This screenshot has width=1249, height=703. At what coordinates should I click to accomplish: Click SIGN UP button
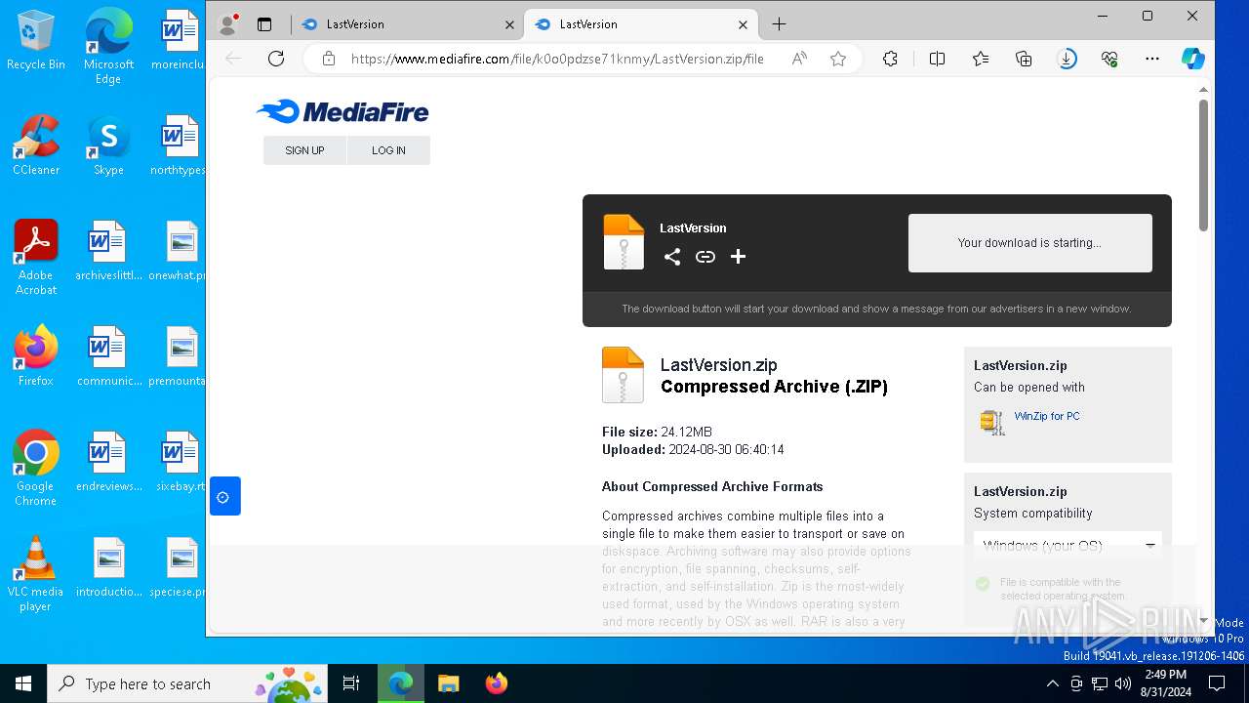point(304,150)
